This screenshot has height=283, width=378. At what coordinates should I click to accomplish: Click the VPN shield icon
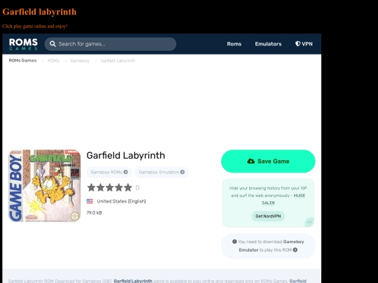tap(297, 43)
